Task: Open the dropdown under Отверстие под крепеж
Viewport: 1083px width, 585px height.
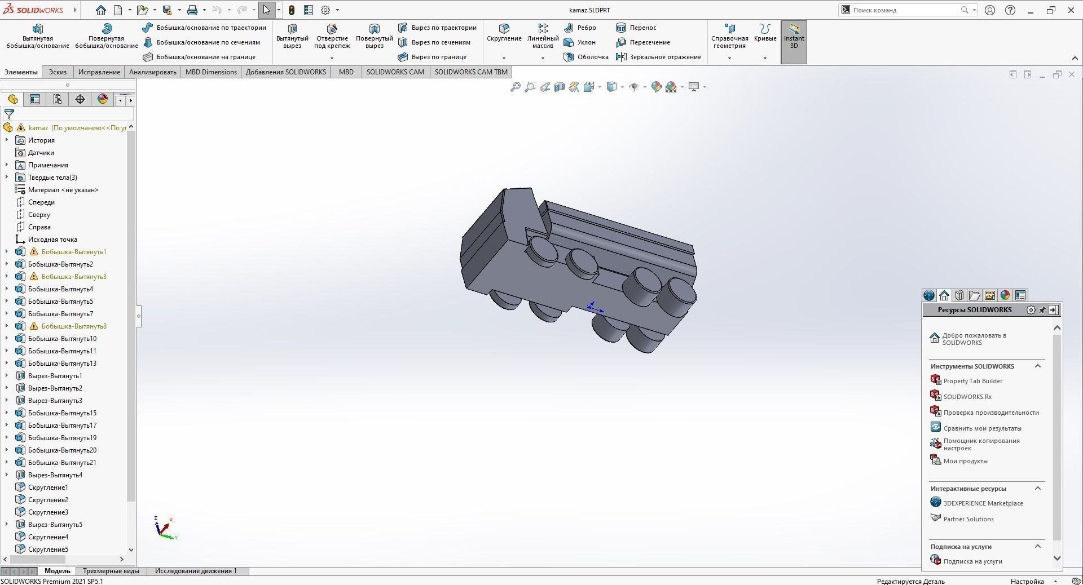Action: pyautogui.click(x=332, y=58)
